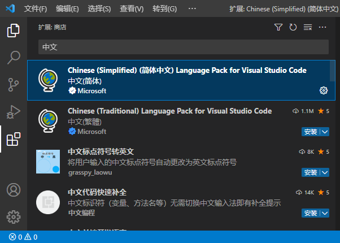
Task: Expand install dropdown for 中文代码快速补全
Action: (325, 213)
